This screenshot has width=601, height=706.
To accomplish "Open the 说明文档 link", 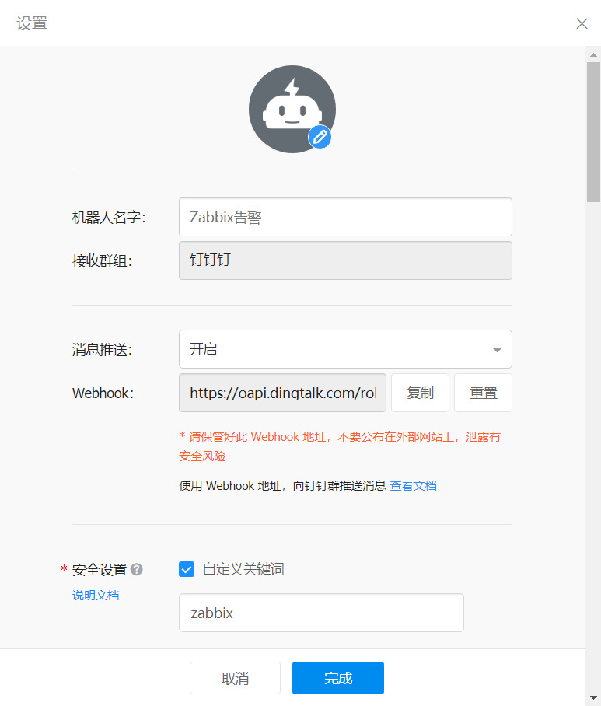I will pyautogui.click(x=96, y=596).
